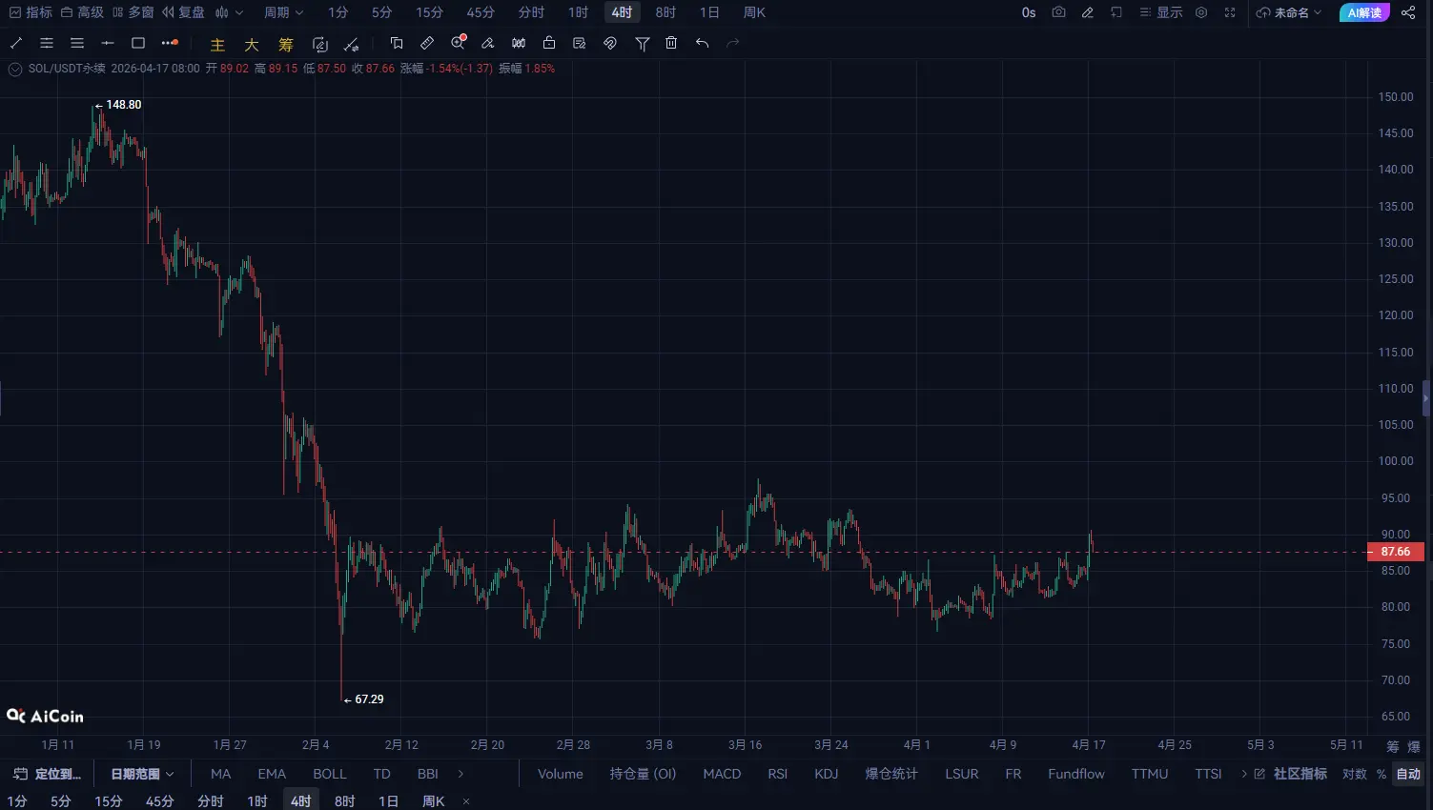Click the 定位到 go-to-date button
The width and height of the screenshot is (1433, 810).
click(48, 774)
